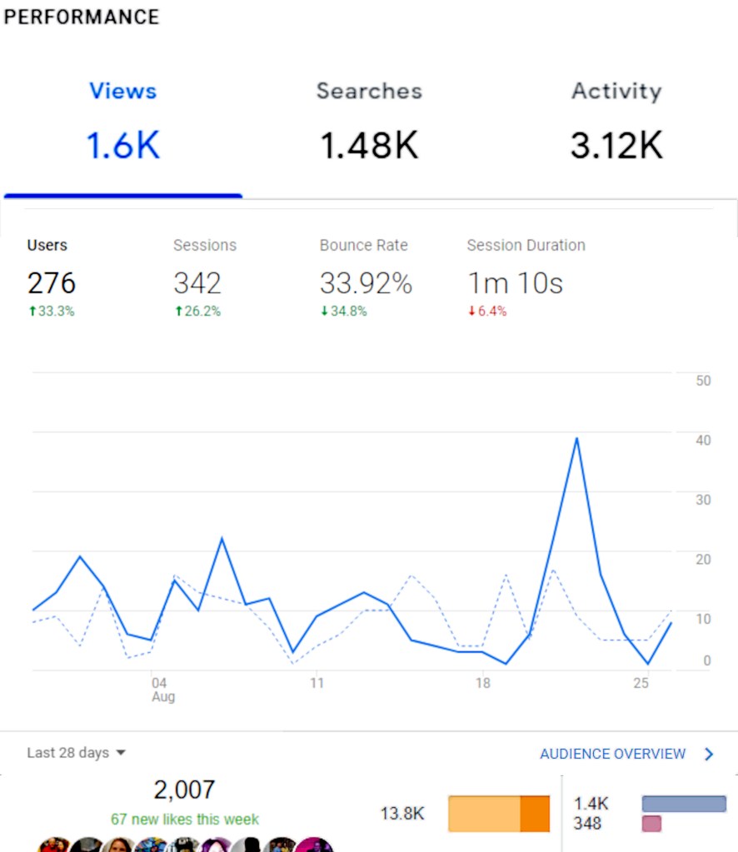The width and height of the screenshot is (738, 852).
Task: Click the pink bar under the blue bar
Action: click(651, 823)
